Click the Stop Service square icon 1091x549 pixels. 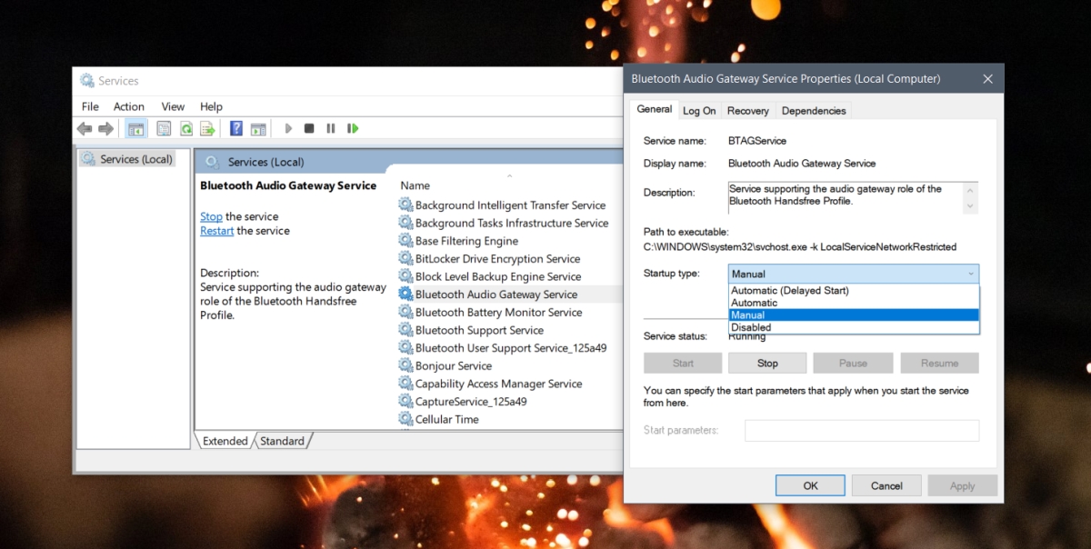[309, 129]
